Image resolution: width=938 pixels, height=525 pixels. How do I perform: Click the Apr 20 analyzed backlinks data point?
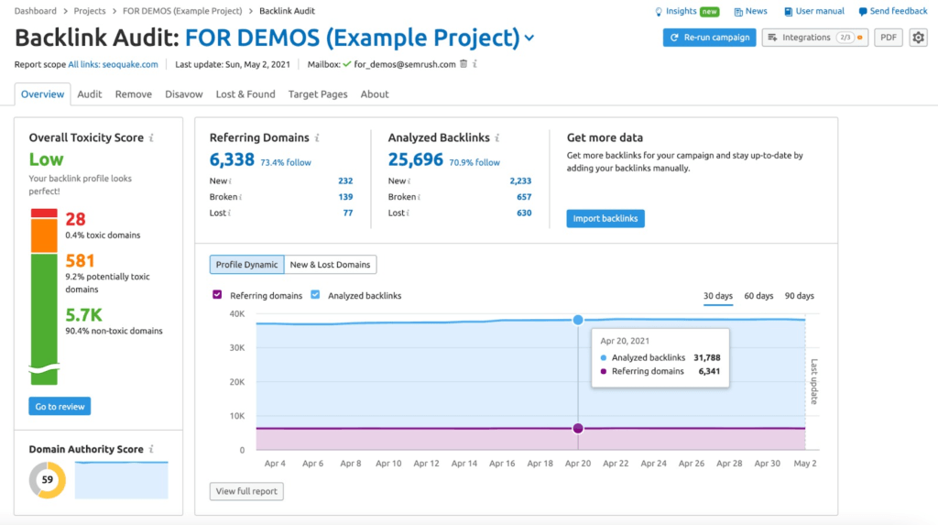point(578,321)
